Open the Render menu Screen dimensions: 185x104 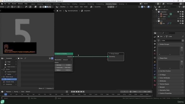click(x=14, y=4)
